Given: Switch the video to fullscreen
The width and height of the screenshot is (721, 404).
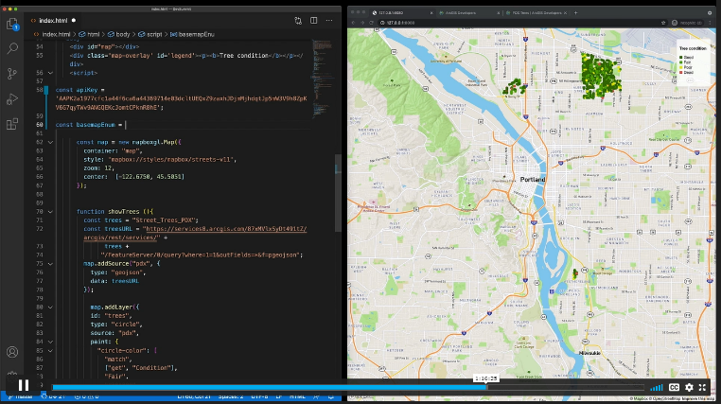Looking at the screenshot, I should tap(703, 388).
